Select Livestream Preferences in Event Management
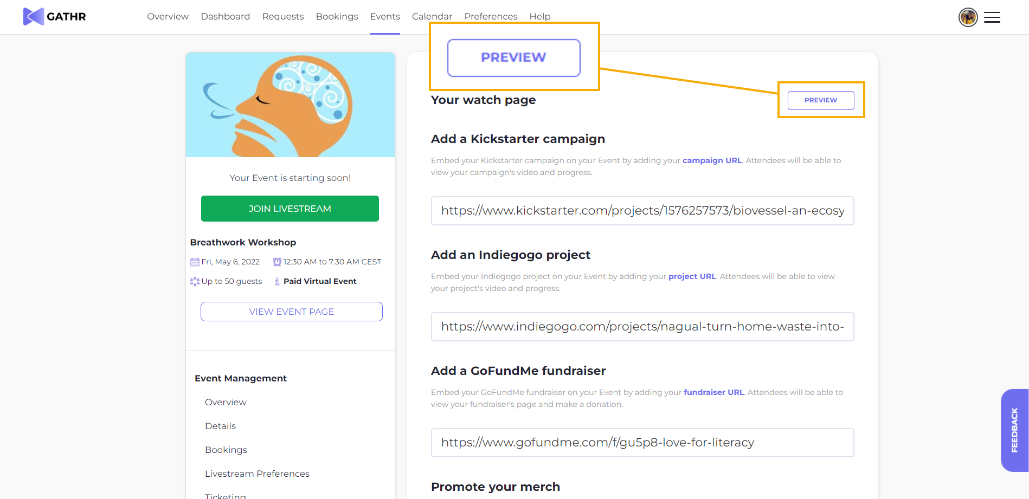 pos(257,474)
